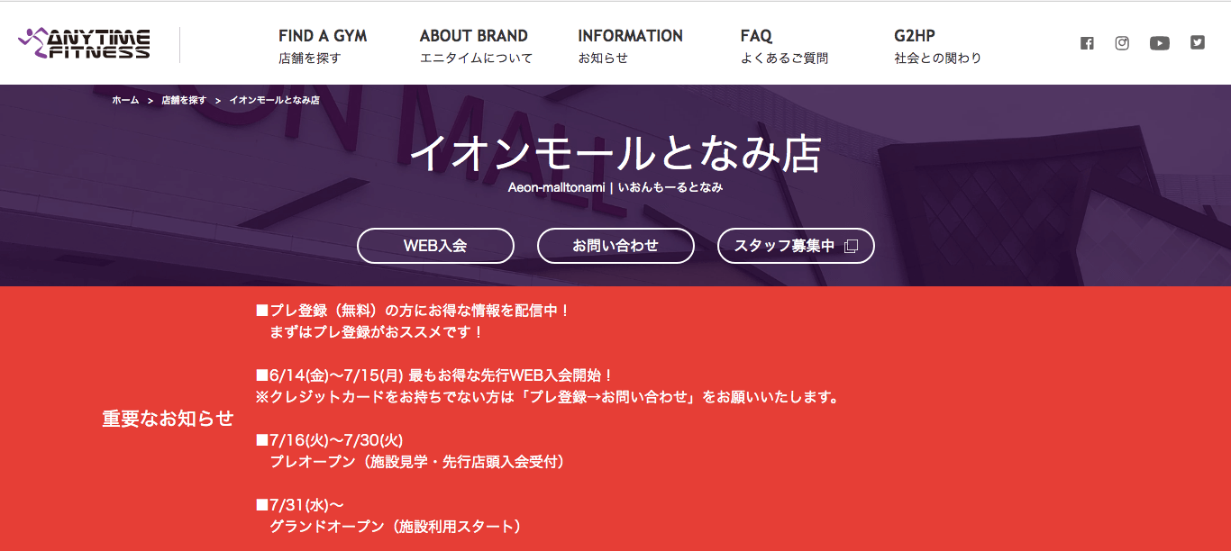Click 店舗を探す in the breadcrumb trail

click(184, 100)
